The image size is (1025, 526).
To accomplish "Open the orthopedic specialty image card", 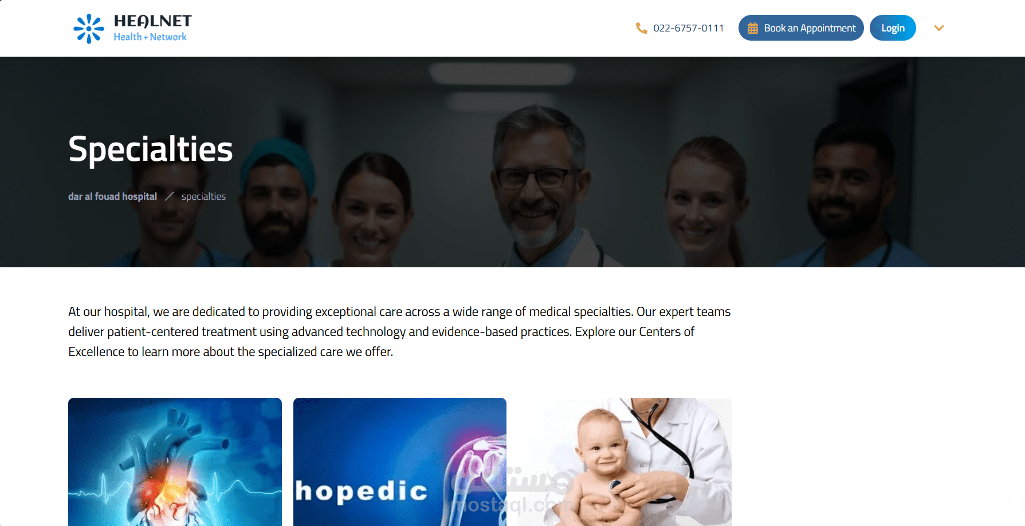I will tap(400, 462).
